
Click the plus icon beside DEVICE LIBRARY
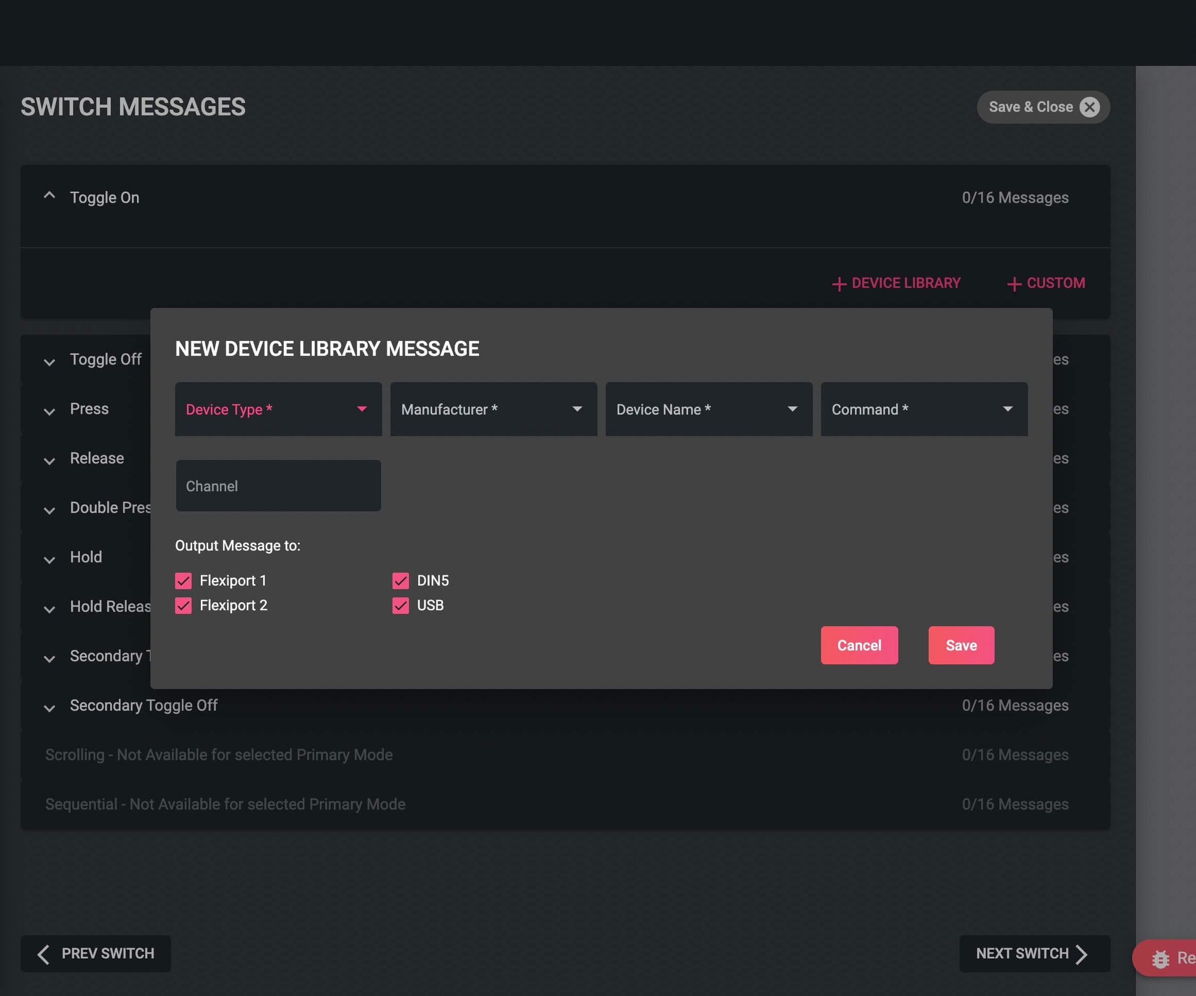click(x=838, y=284)
